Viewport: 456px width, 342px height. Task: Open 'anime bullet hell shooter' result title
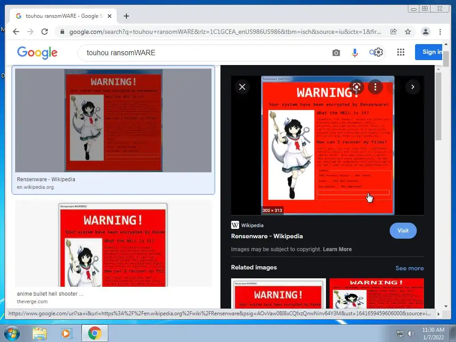click(x=50, y=294)
